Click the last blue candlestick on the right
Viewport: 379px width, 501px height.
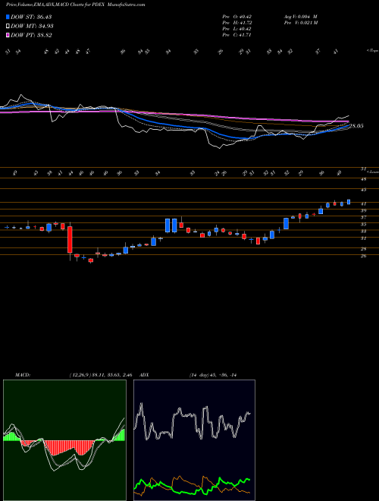pyautogui.click(x=349, y=202)
